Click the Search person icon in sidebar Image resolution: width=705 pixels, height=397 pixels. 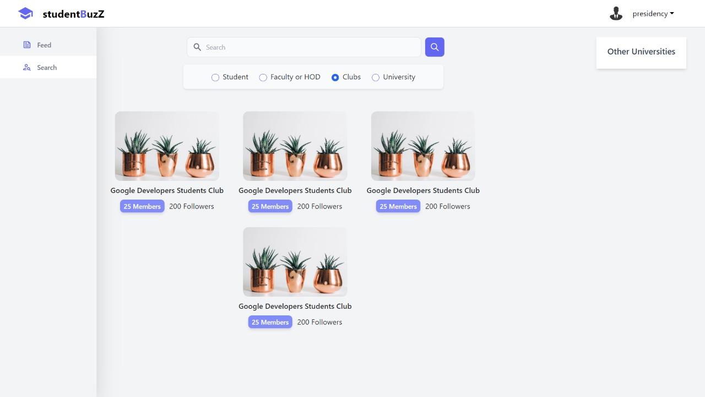[x=27, y=67]
